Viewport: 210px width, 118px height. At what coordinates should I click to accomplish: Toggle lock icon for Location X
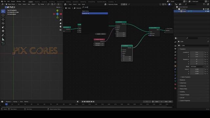(x=205, y=52)
